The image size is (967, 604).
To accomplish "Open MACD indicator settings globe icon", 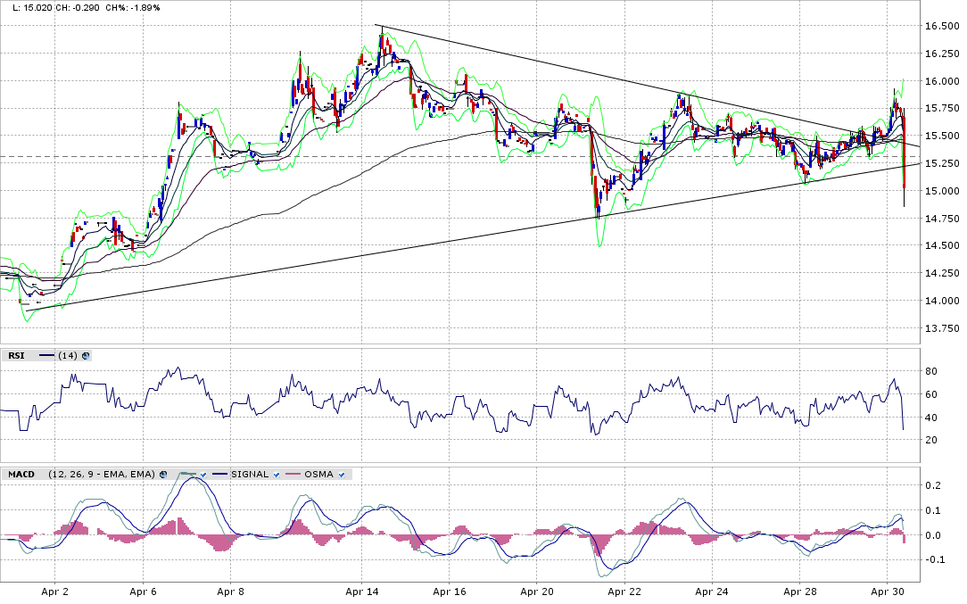I will 161,474.
